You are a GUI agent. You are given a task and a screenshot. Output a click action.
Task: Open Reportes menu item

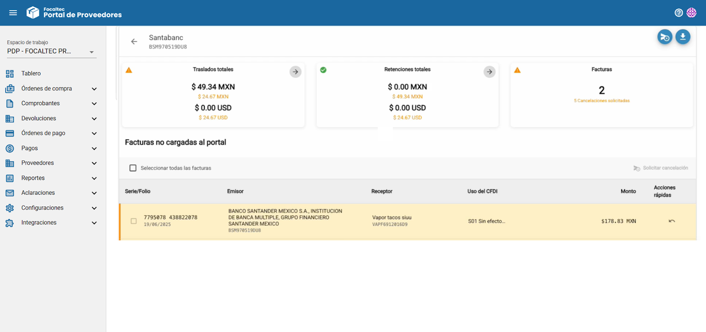coord(33,178)
